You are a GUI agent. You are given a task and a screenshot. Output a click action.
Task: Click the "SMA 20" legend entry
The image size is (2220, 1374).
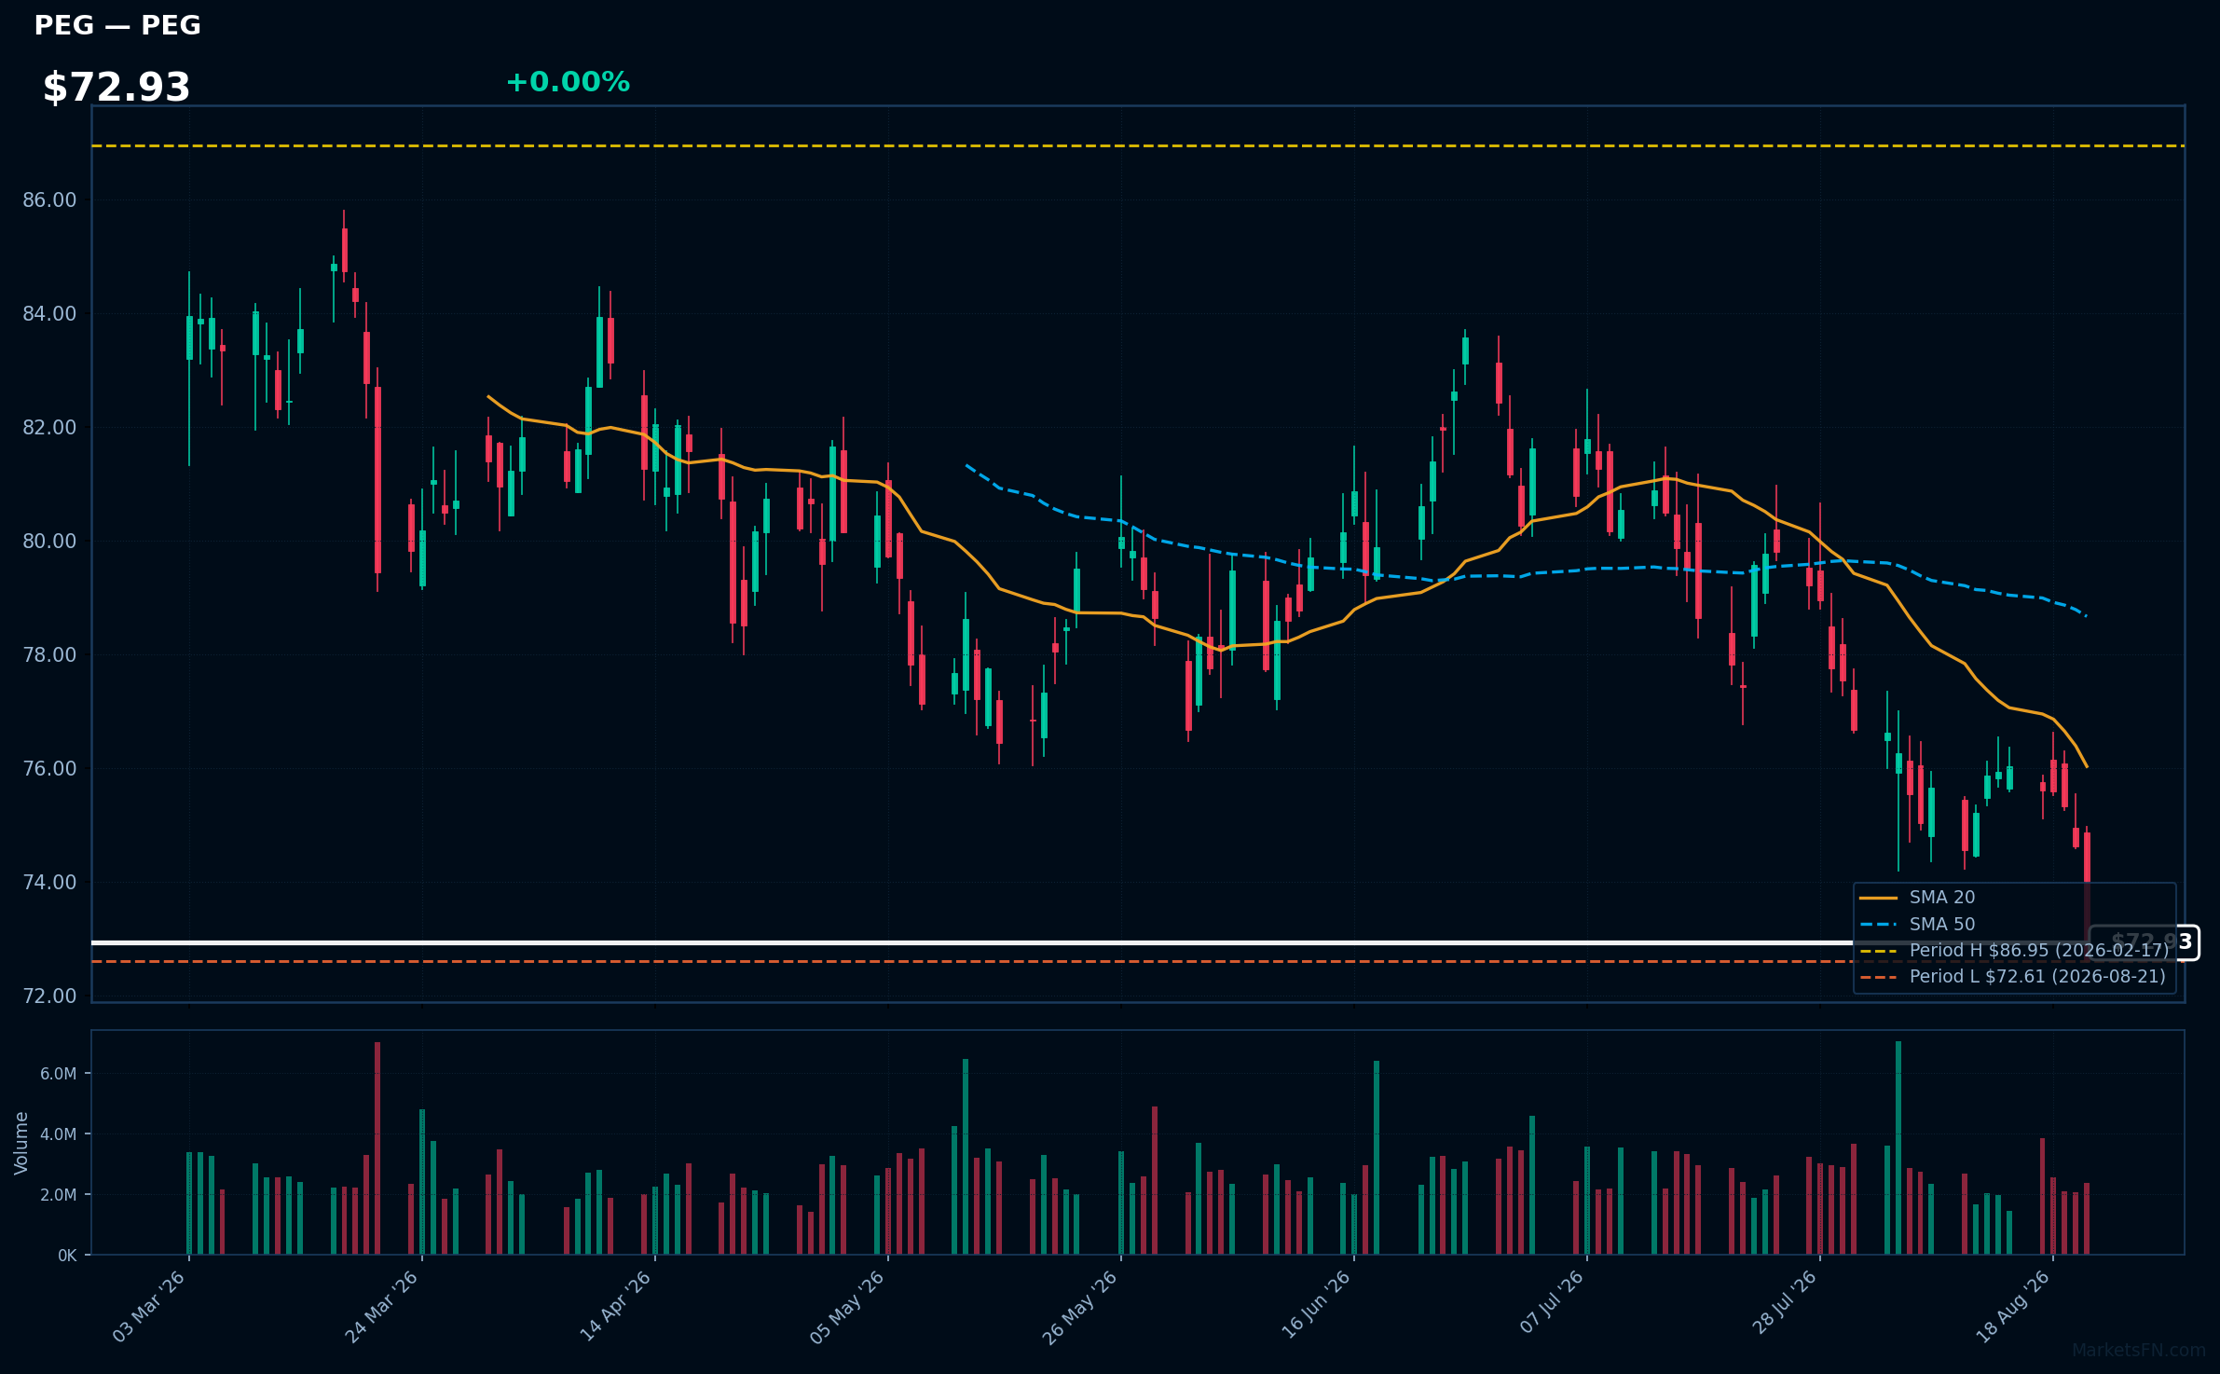(1942, 898)
